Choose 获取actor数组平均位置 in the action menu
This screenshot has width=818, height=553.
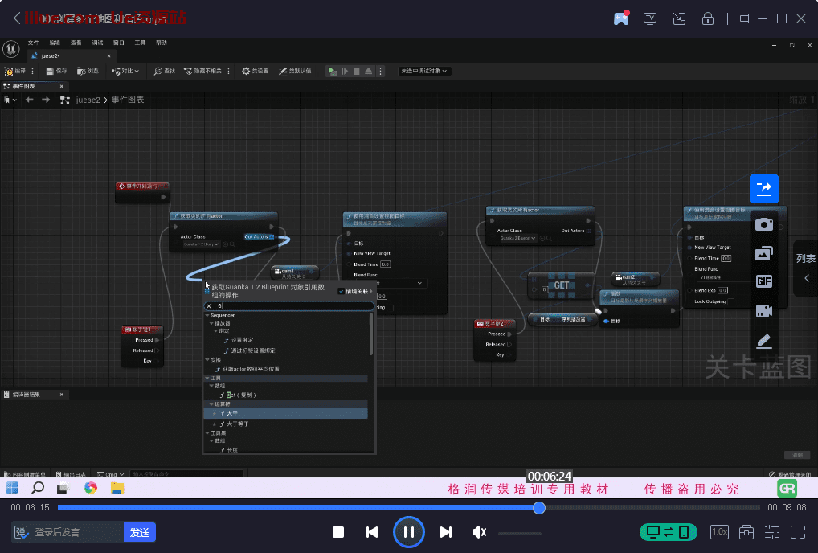(x=252, y=369)
